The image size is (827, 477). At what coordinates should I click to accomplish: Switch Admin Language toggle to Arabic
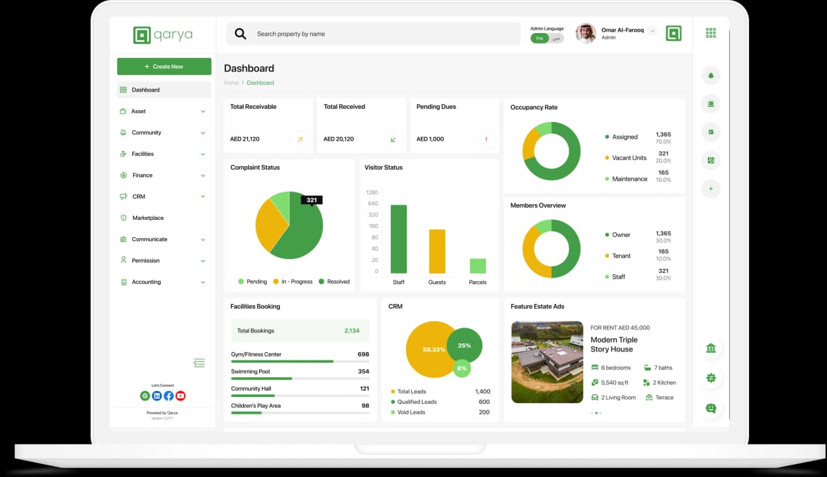click(x=556, y=39)
